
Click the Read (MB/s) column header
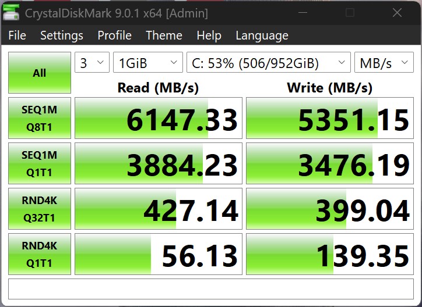point(159,88)
